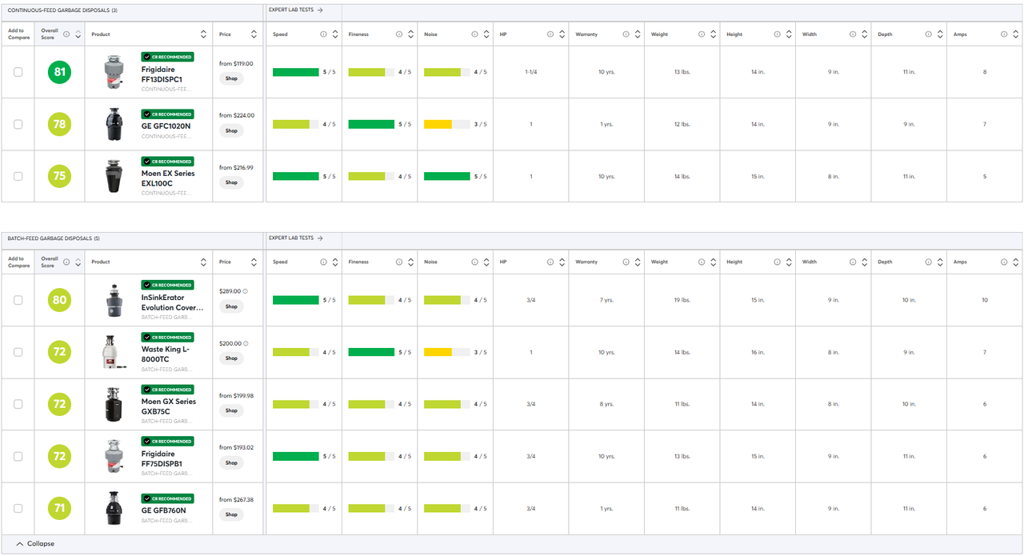Show Fineness info icon in batch-feed table header
The width and height of the screenshot is (1024, 556).
point(399,262)
